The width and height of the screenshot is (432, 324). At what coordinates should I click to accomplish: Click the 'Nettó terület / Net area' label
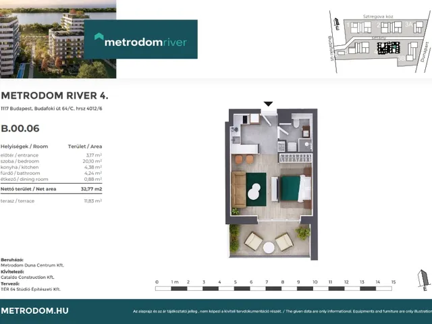28,189
